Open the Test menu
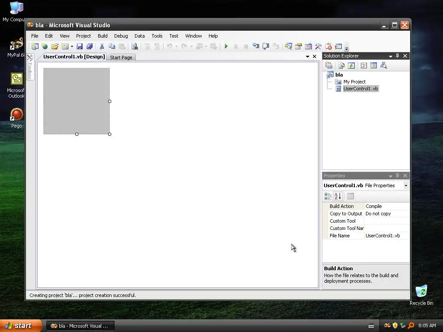Viewport: 443px width, 332px height. point(174,36)
